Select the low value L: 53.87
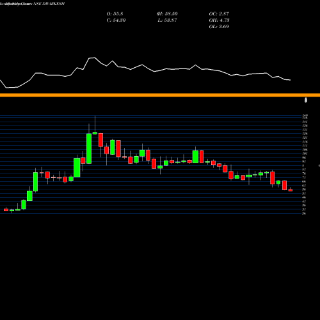320x320 pixels. [167, 20]
